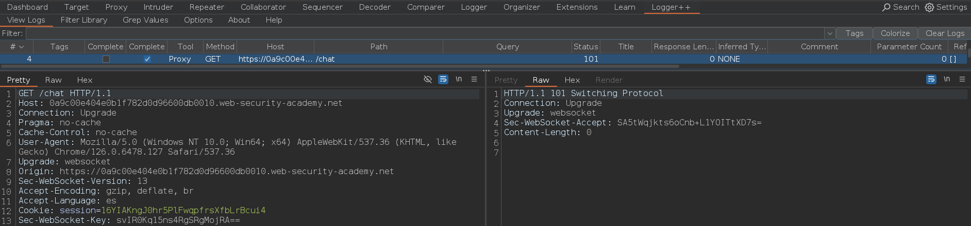Check the first Complete checkbox in row 4

click(x=106, y=59)
